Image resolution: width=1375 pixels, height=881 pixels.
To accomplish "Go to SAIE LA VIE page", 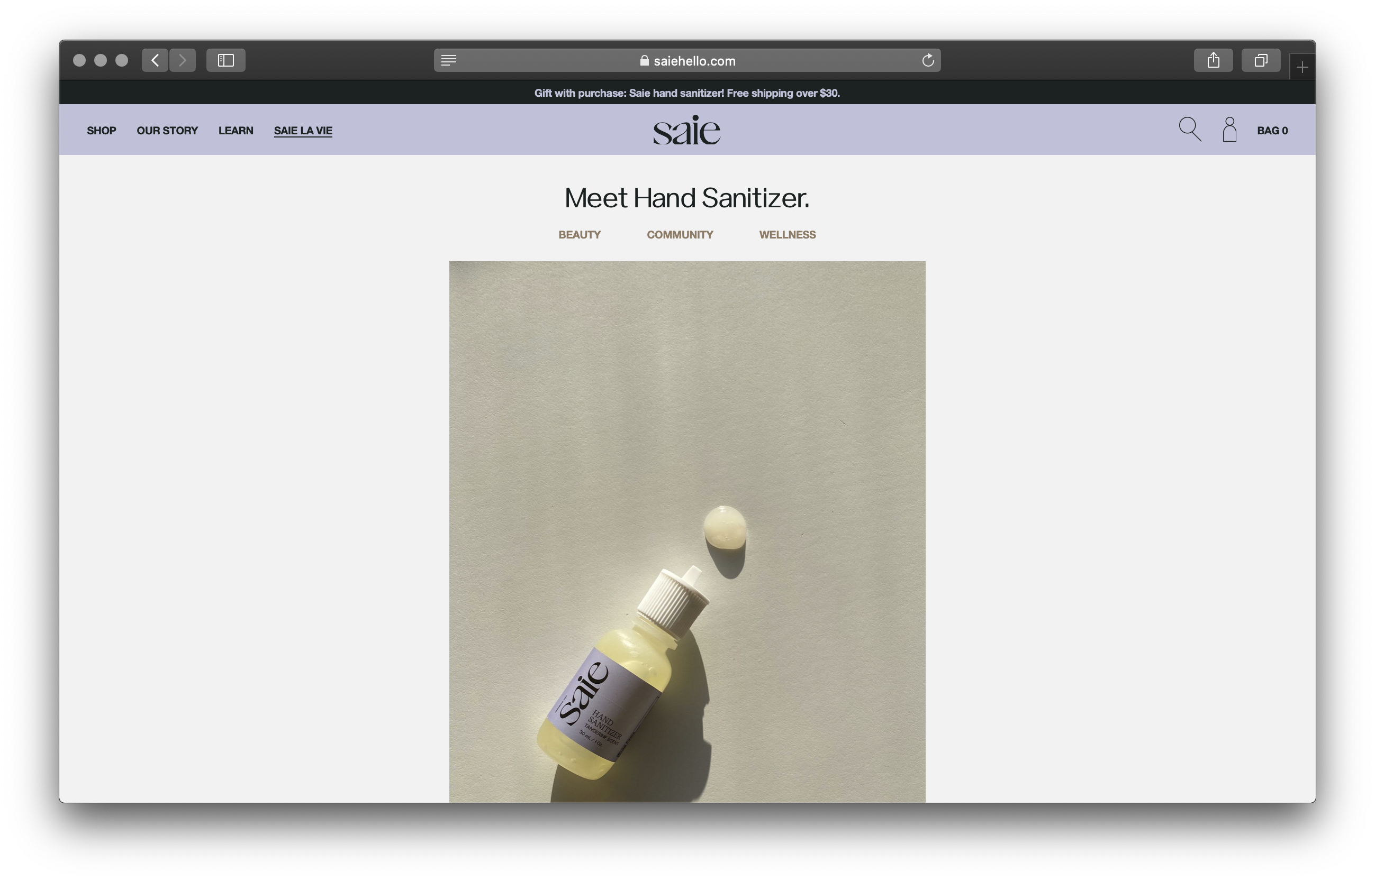I will point(303,131).
